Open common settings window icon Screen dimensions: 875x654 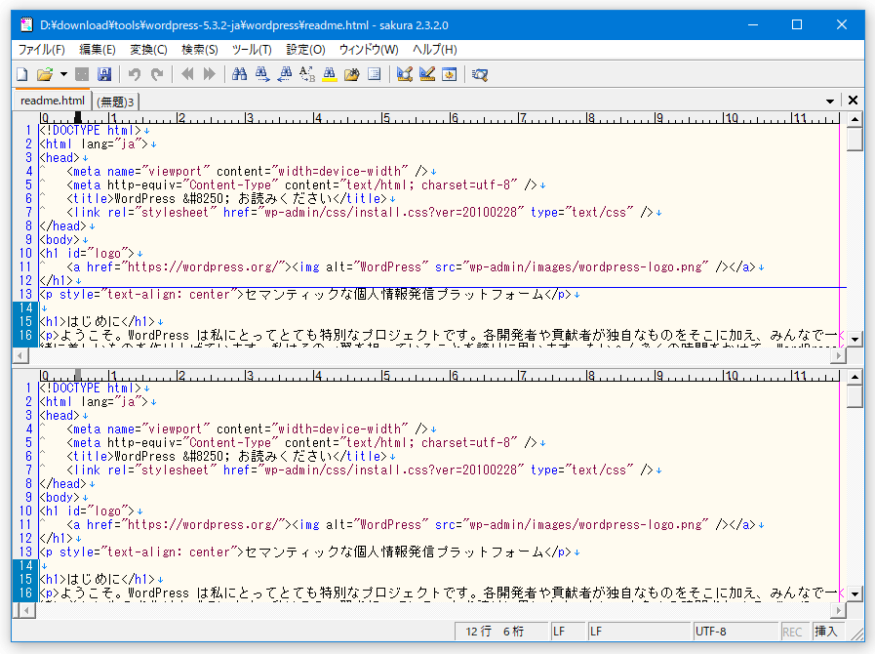click(x=450, y=74)
